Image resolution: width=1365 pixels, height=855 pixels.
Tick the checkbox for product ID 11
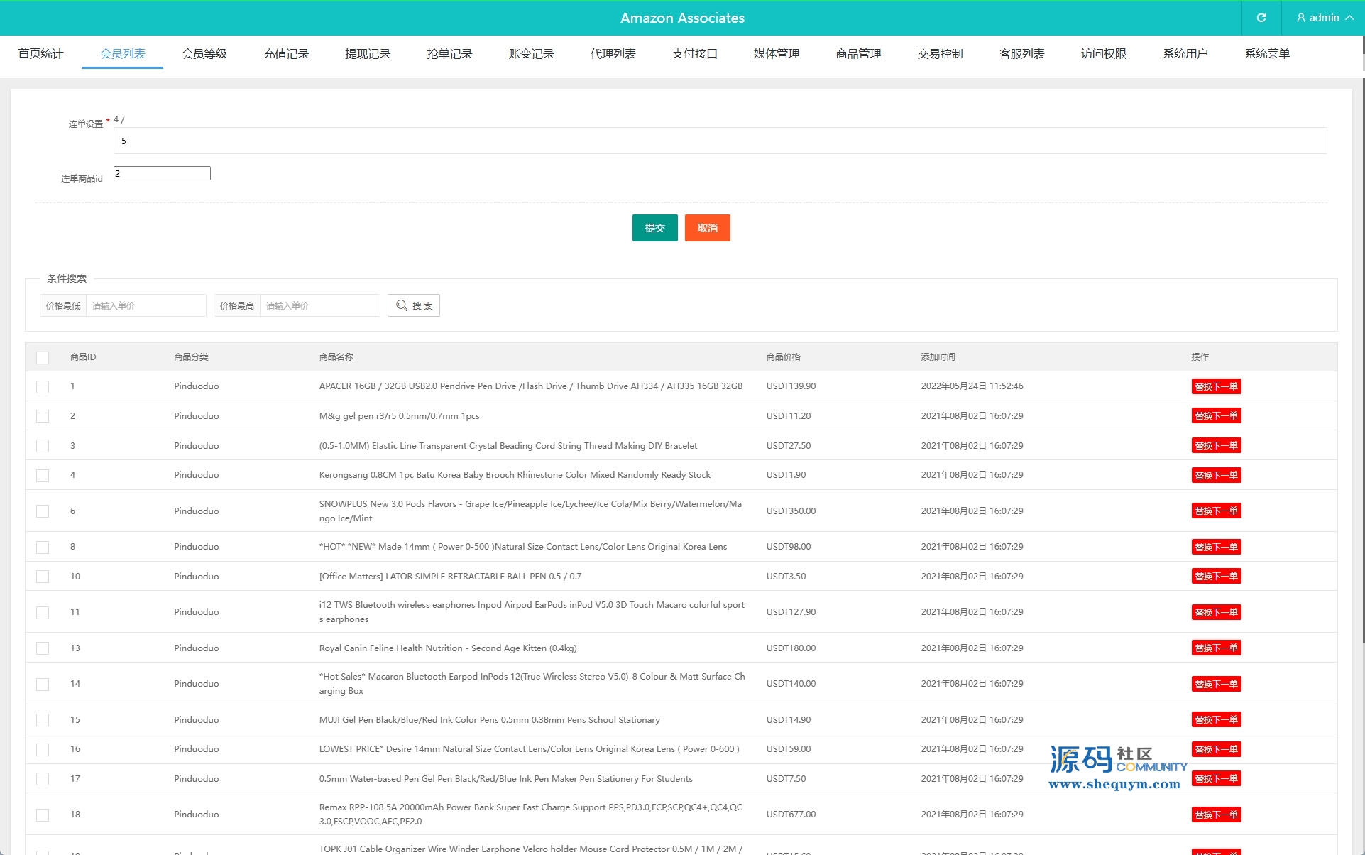pos(43,612)
